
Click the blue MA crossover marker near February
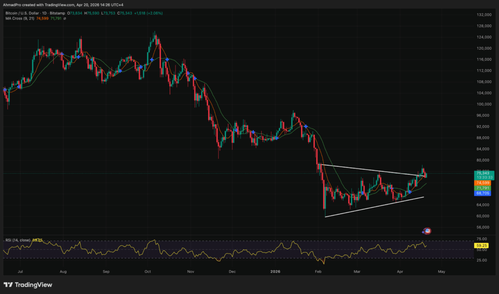(x=306, y=127)
